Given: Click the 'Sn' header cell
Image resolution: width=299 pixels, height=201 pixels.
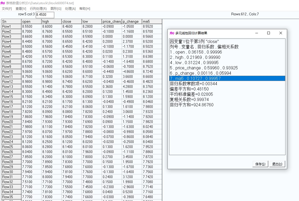Looking at the screenshot, I should [x=11, y=21].
